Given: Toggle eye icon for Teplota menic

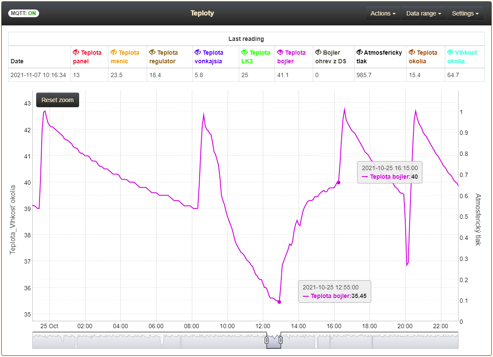Looking at the screenshot, I should point(114,53).
